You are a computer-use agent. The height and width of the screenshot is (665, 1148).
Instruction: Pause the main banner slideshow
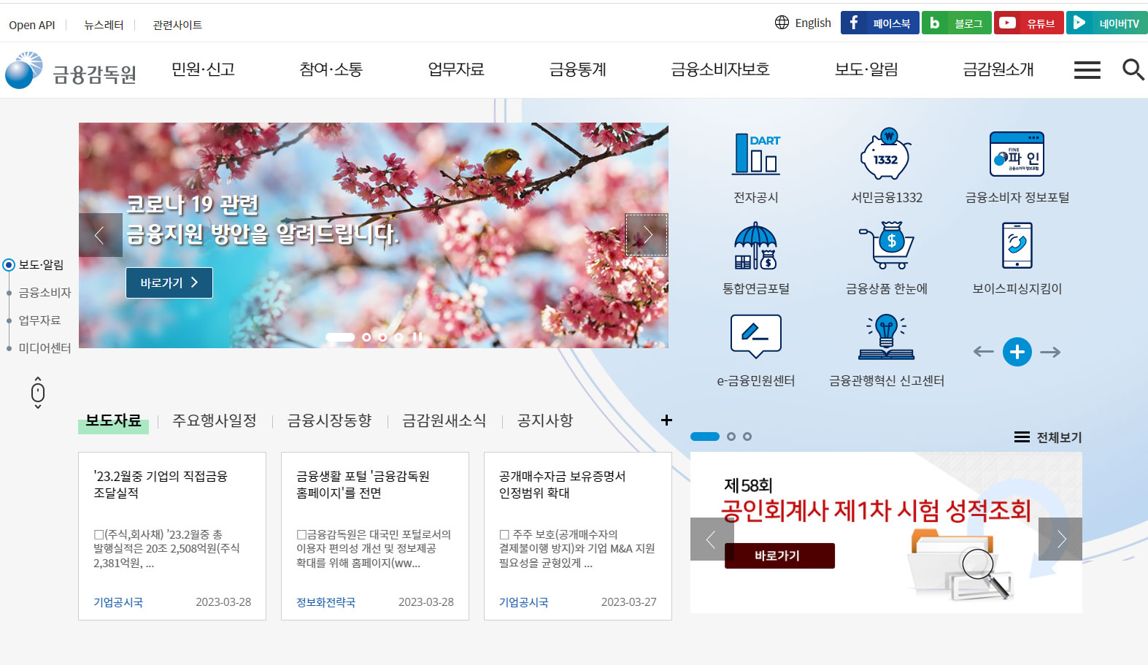[417, 337]
